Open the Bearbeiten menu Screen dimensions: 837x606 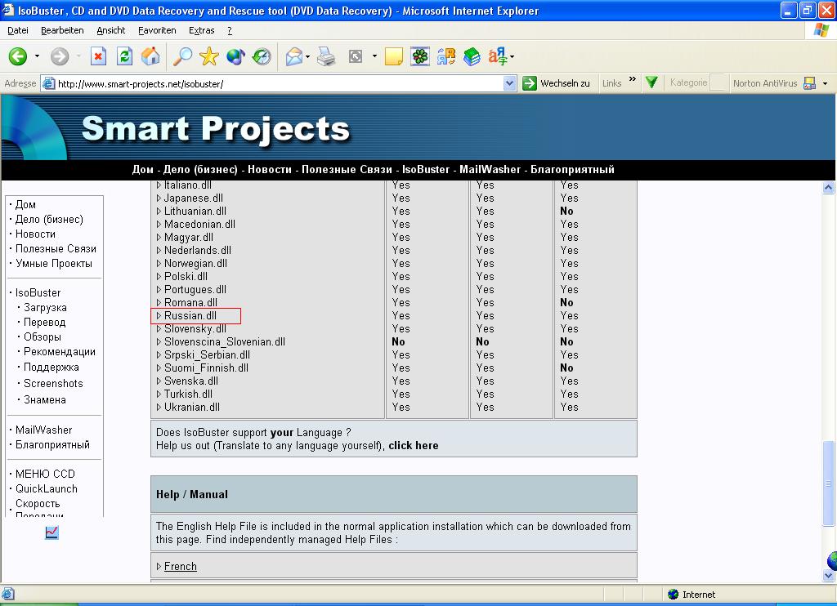[62, 30]
